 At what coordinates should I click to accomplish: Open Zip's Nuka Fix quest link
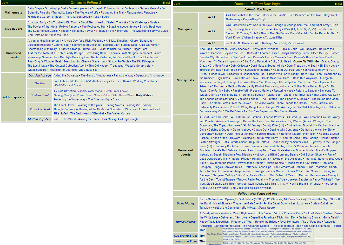[88, 70]
